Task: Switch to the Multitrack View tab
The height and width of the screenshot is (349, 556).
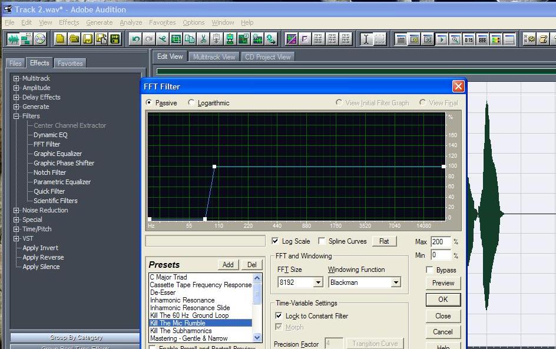Action: pyautogui.click(x=214, y=56)
